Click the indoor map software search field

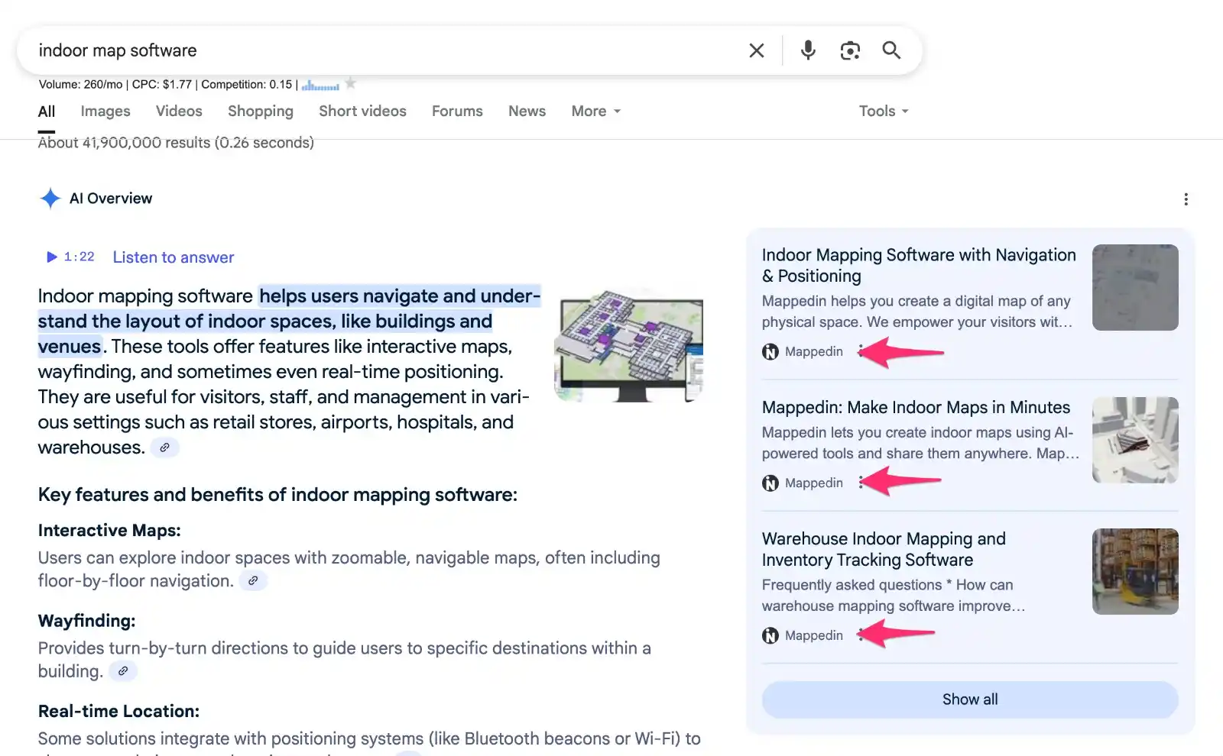382,50
